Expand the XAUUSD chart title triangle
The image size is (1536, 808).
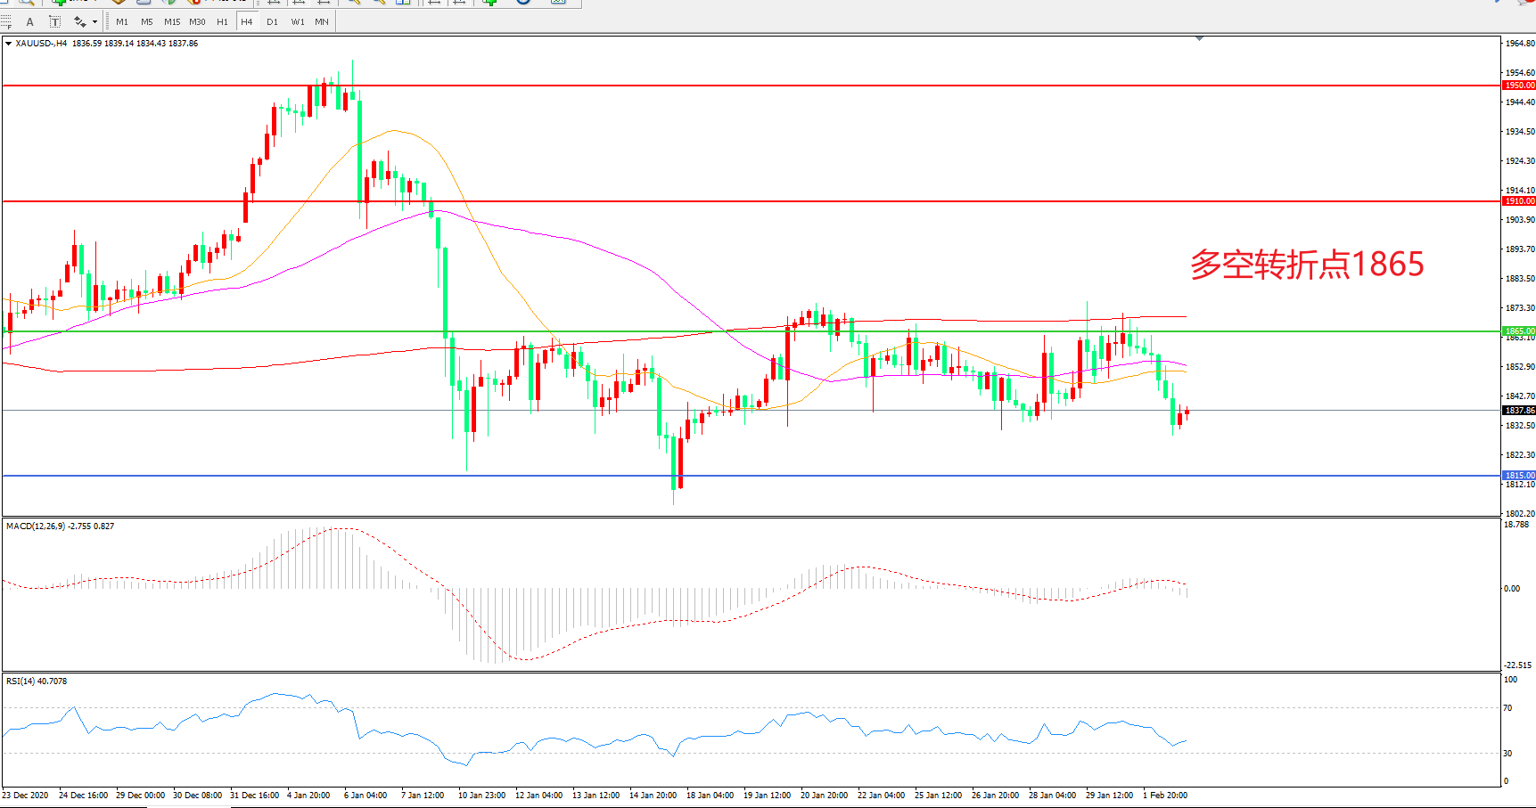click(x=8, y=44)
